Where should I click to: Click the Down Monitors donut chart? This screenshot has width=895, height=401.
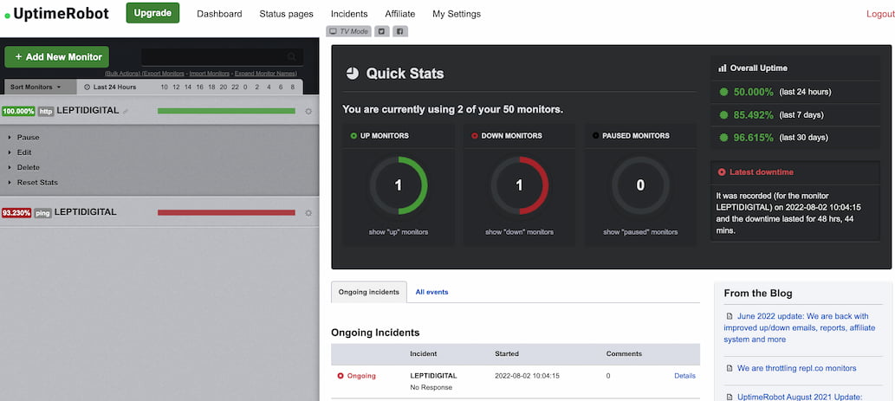point(520,185)
